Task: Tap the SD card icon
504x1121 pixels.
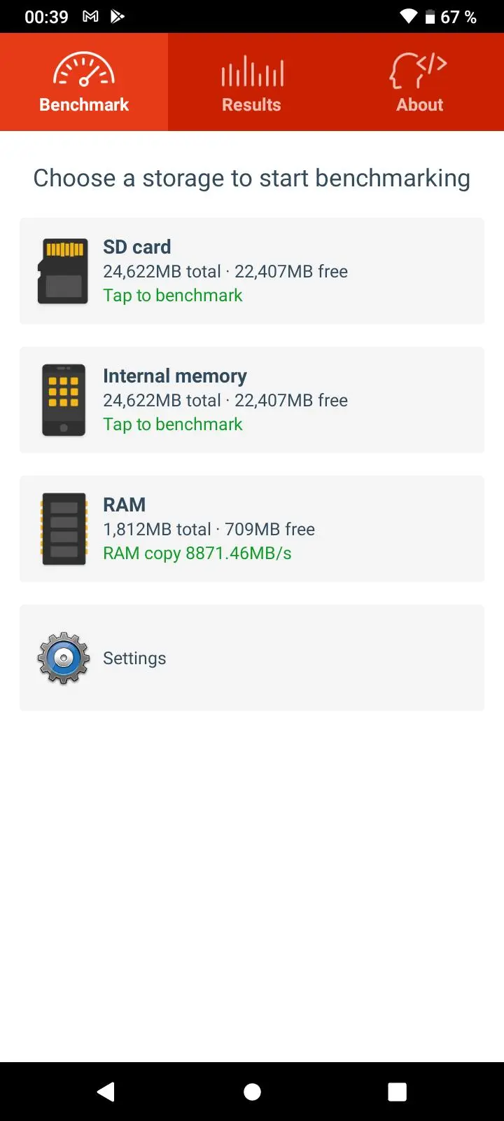Action: pos(63,271)
